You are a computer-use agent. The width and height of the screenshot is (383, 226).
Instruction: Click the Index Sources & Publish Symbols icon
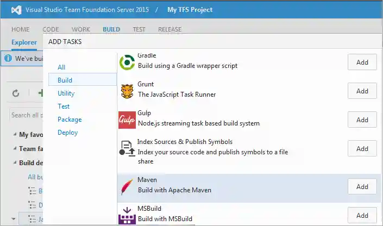click(127, 148)
